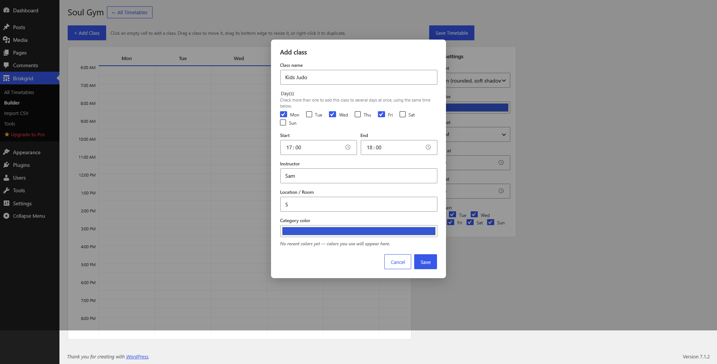Image resolution: width=717 pixels, height=364 pixels.
Task: Click the Media library icon
Action: pyautogui.click(x=6, y=40)
